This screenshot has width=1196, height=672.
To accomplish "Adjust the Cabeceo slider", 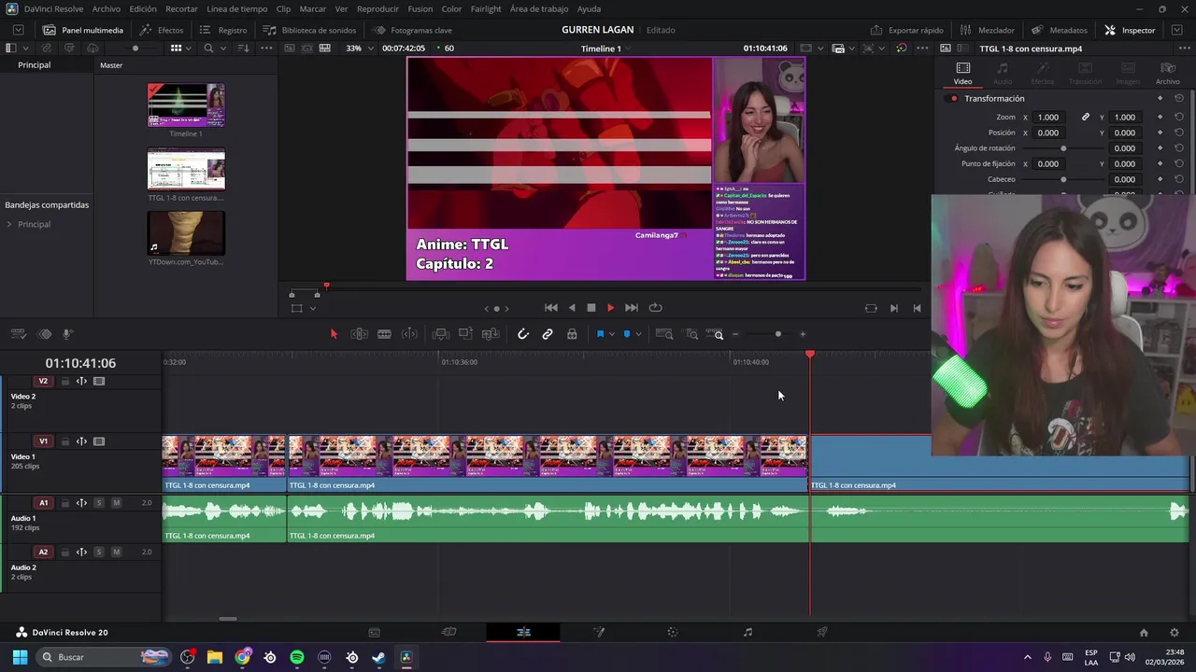I will point(1063,179).
